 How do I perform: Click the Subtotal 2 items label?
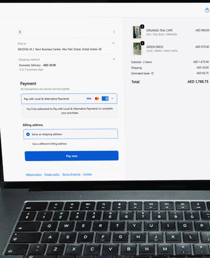click(142, 62)
